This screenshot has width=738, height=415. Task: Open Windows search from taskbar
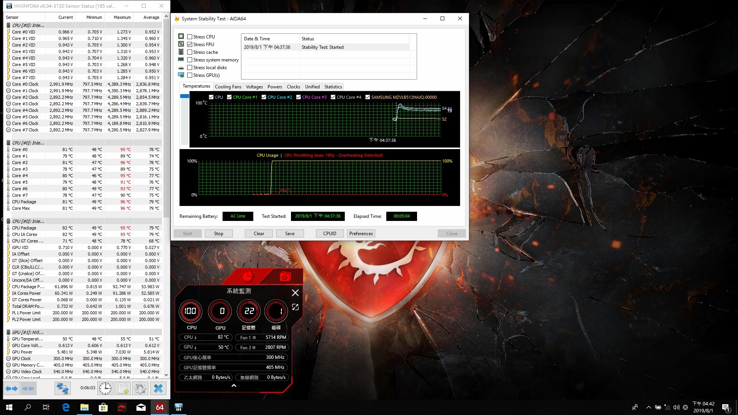pyautogui.click(x=28, y=407)
